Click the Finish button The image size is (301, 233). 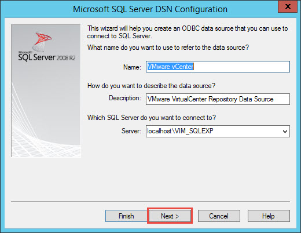coord(126,216)
